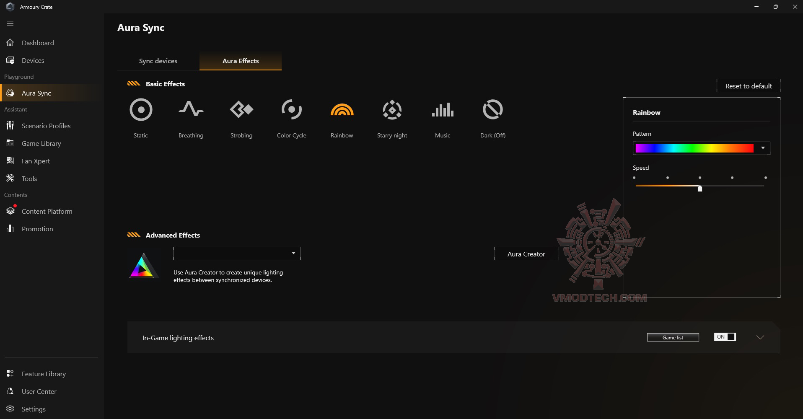Set Speed to the fastest dot
This screenshot has height=419, width=803.
tap(766, 178)
